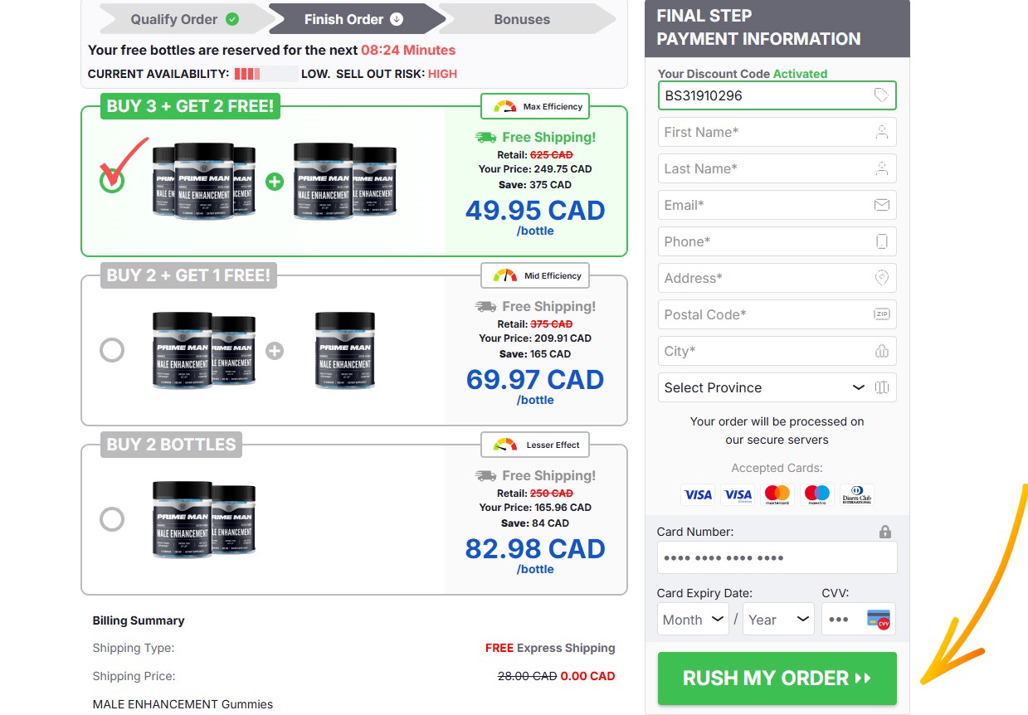
Task: Click the green plus icon between bottles
Action: 275,182
